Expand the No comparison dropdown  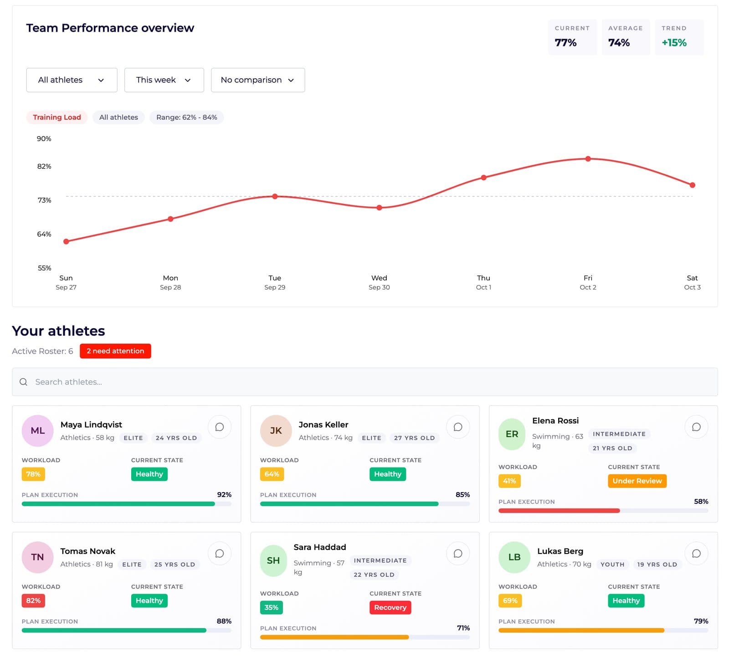point(258,80)
